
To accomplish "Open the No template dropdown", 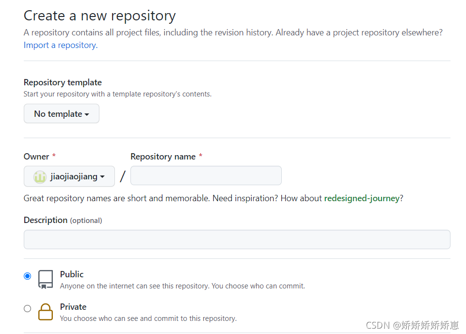I will [x=61, y=113].
